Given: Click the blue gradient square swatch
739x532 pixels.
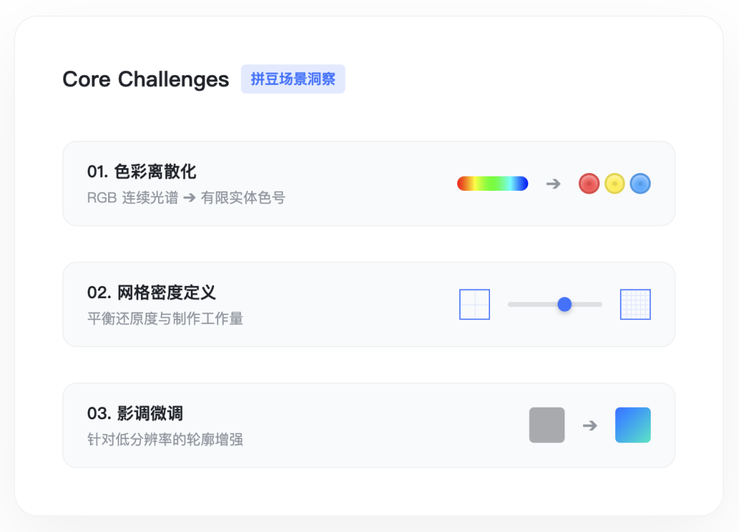Looking at the screenshot, I should (632, 425).
